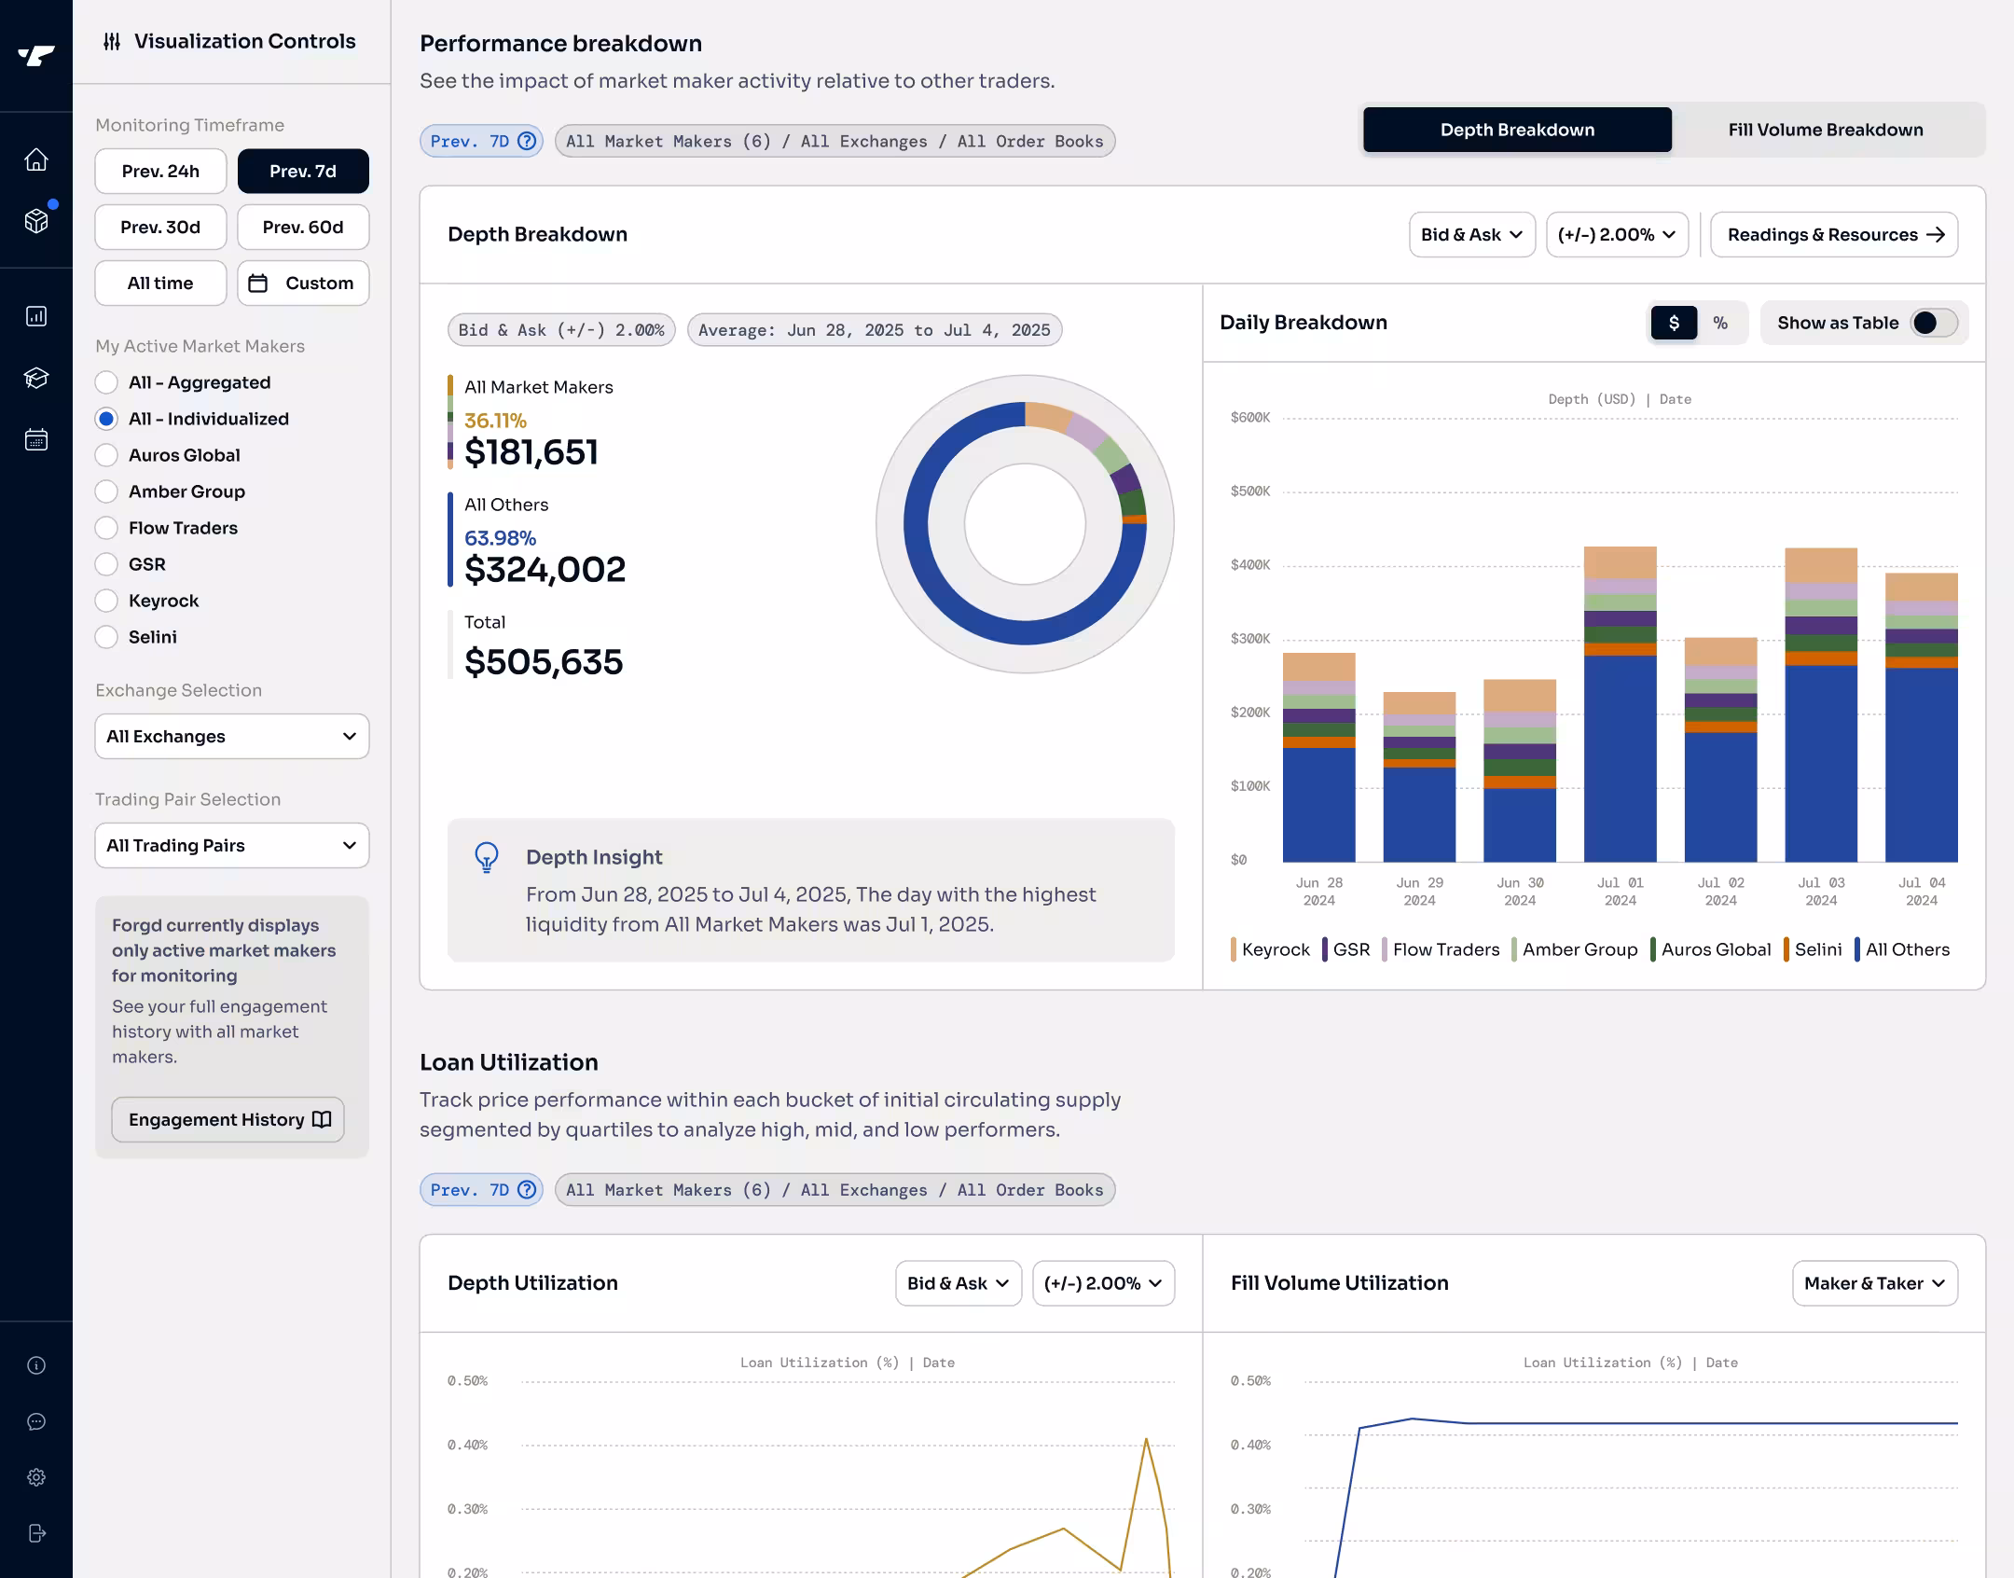Open the home icon in sidebar
2014x1578 pixels.
[x=36, y=160]
